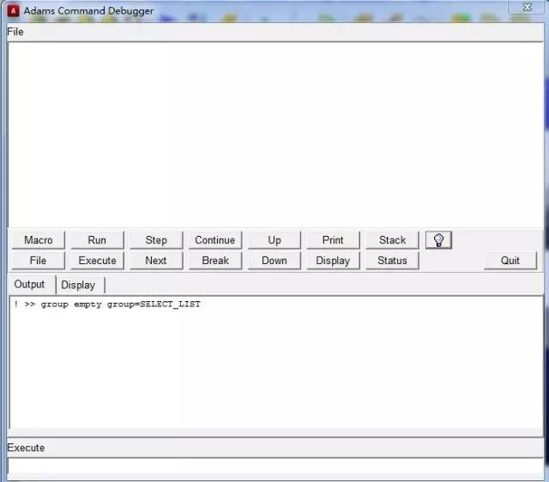Click the File button below Macro
This screenshot has height=482, width=549.
[38, 261]
